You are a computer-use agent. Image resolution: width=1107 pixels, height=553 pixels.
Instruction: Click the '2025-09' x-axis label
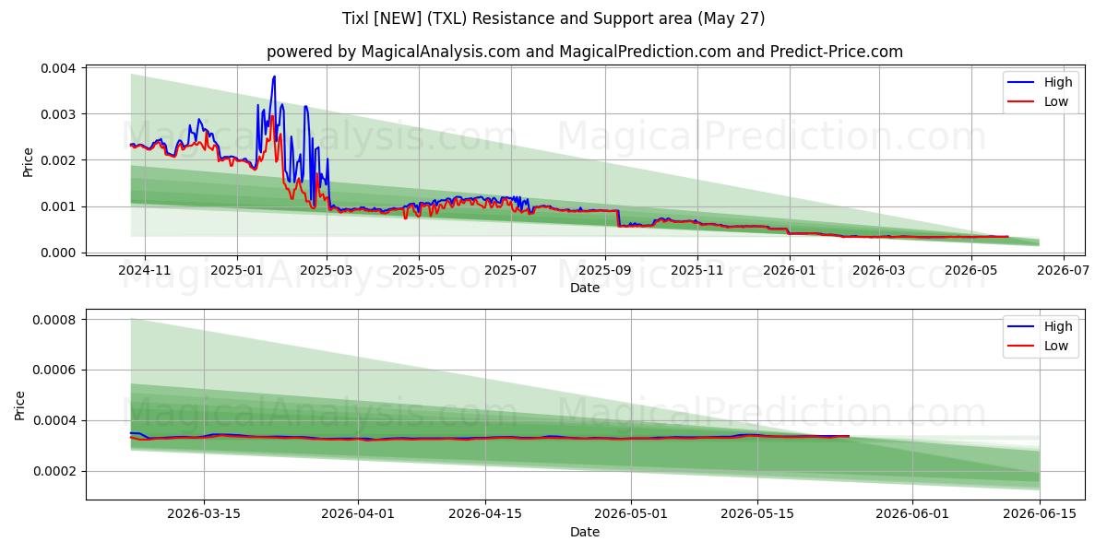coord(605,271)
